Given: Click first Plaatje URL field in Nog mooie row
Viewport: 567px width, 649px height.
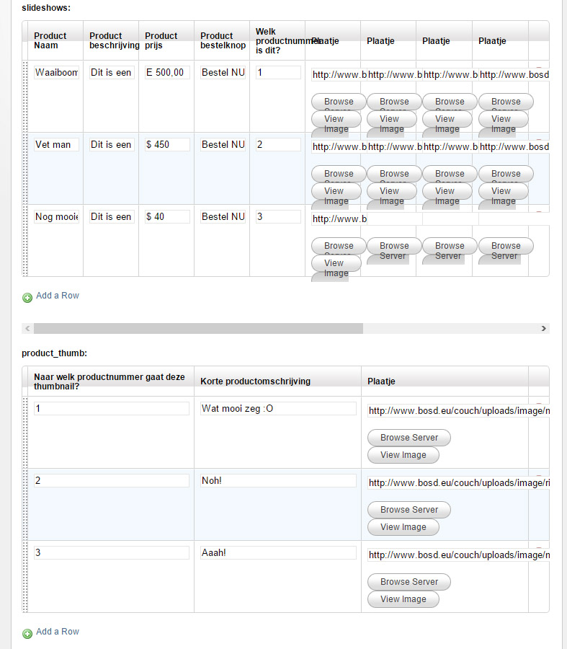Looking at the screenshot, I should coord(339,219).
